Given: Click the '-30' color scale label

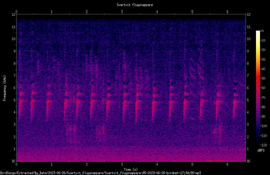Looking at the screenshot, I should pyautogui.click(x=263, y=60).
